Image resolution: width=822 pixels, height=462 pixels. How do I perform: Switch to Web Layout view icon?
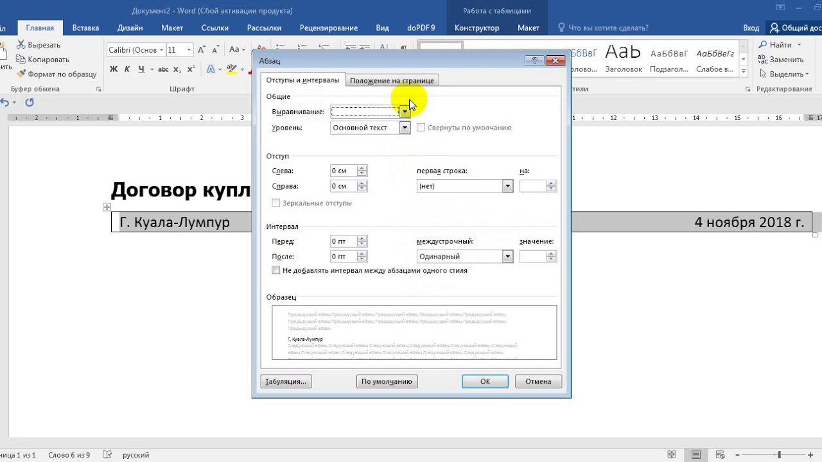point(722,455)
